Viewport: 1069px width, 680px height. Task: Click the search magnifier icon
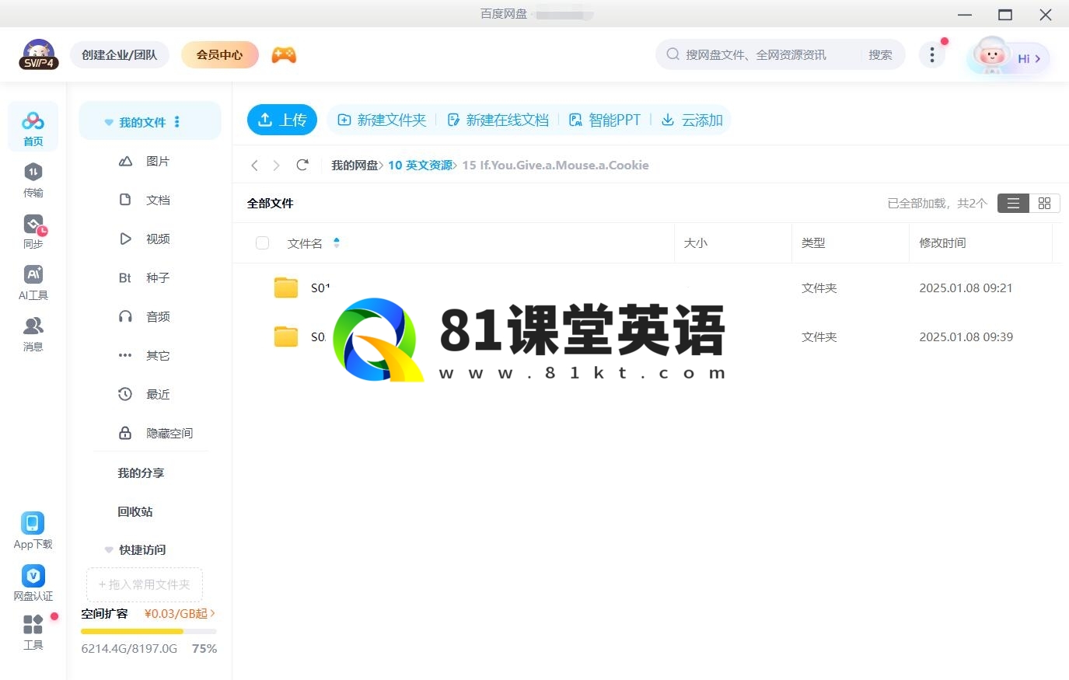point(672,54)
